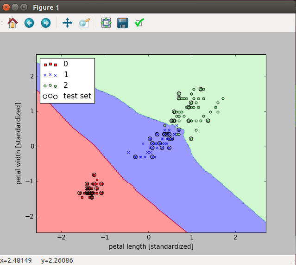Activate the Pan axes tool

[x=67, y=23]
